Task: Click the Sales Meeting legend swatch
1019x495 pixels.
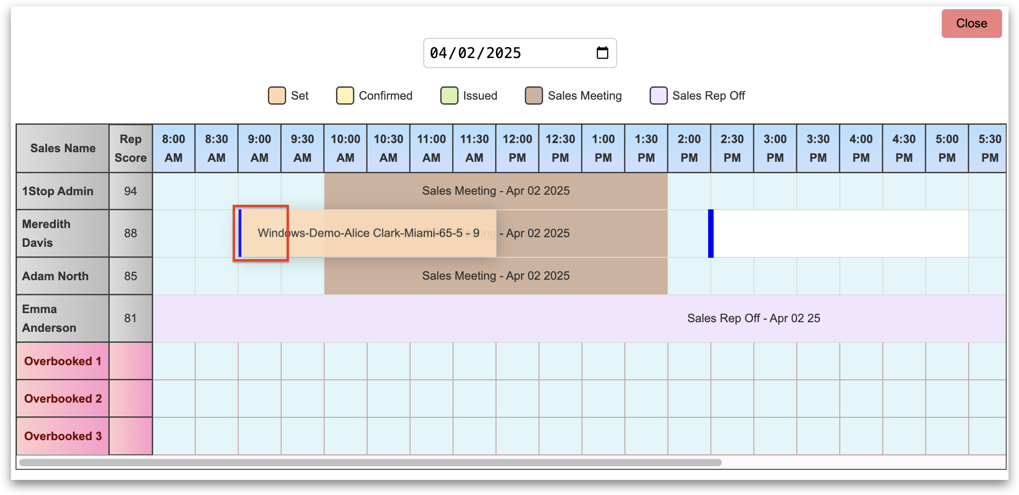Action: (x=534, y=96)
